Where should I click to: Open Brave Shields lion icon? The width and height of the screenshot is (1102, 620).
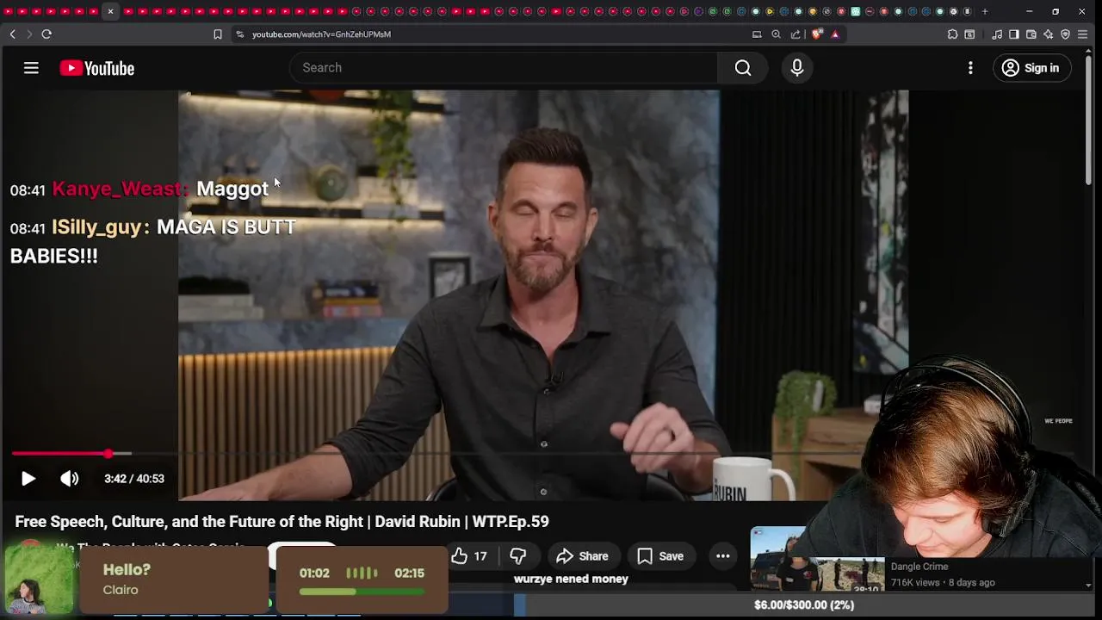point(816,34)
